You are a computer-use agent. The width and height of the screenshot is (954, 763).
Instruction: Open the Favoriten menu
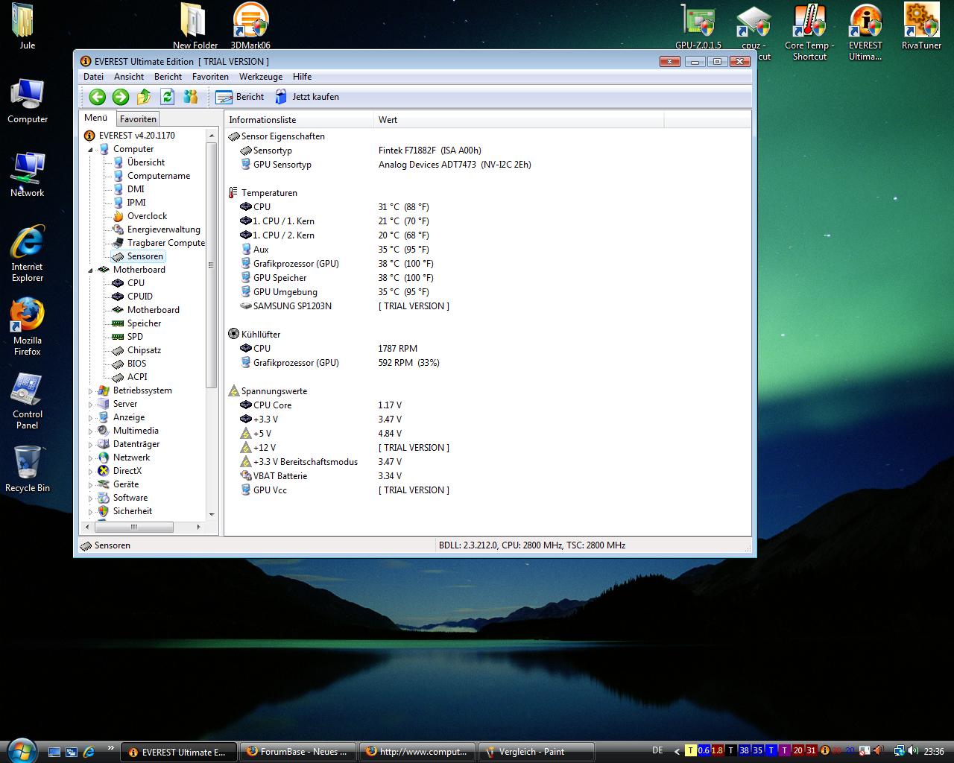pyautogui.click(x=210, y=77)
